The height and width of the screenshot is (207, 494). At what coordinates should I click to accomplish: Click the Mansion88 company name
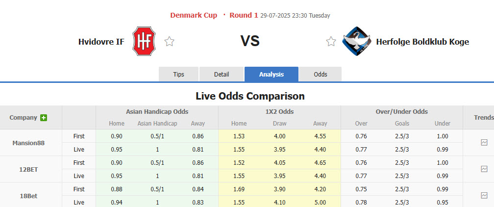coord(28,143)
